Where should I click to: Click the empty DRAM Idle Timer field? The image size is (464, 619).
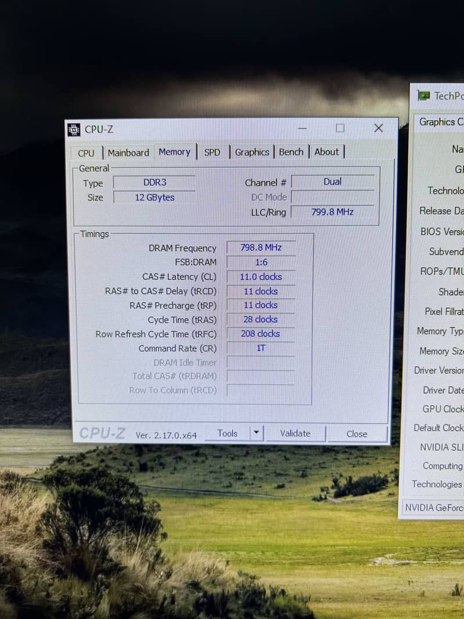click(x=261, y=362)
